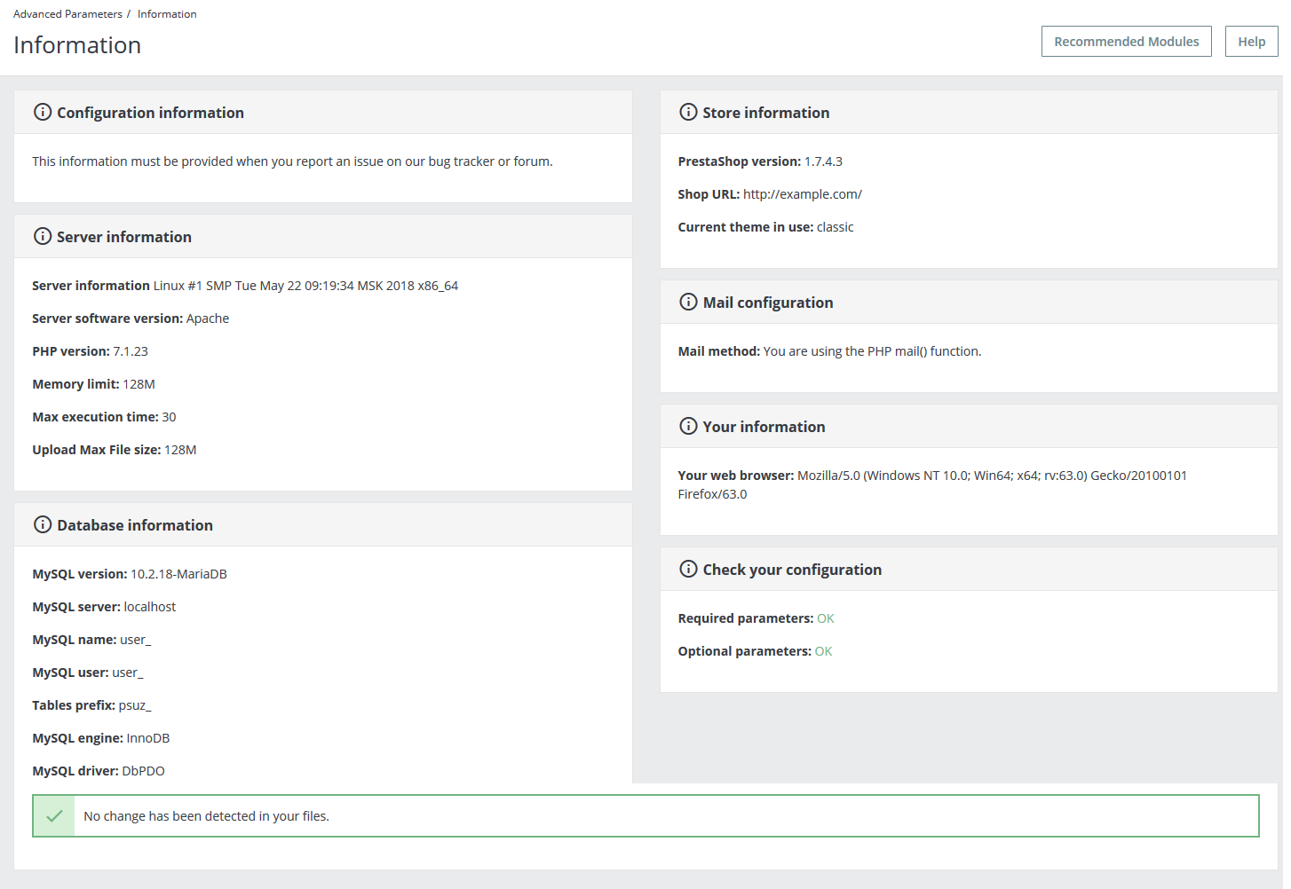Screen dimensions: 1291x889
Task: Click the green checkmark in files alert
Action: point(54,816)
